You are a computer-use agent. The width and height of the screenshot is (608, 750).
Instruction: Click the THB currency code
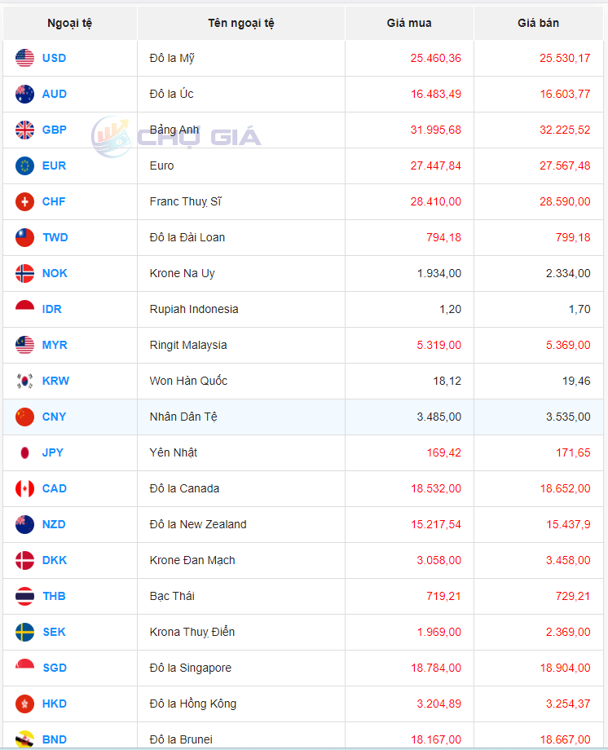54,596
